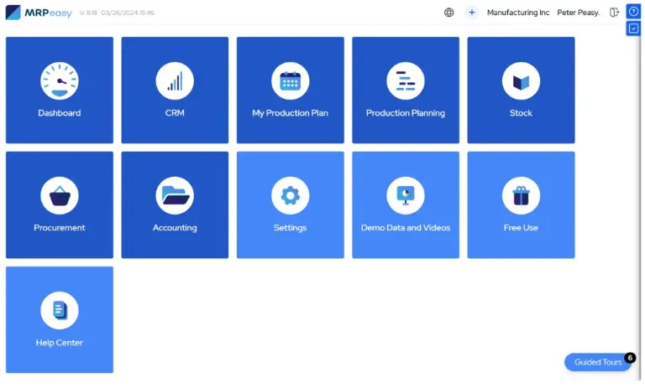Open the Procurement tile
645x388 pixels.
59,204
